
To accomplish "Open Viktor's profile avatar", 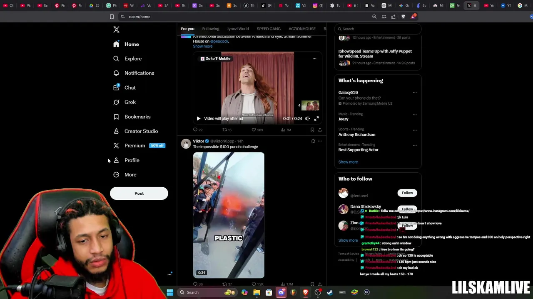I will (186, 144).
